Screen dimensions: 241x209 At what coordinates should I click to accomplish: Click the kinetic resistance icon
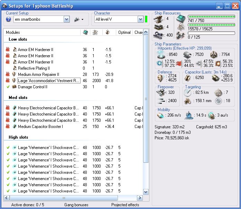pyautogui.click(x=199, y=63)
